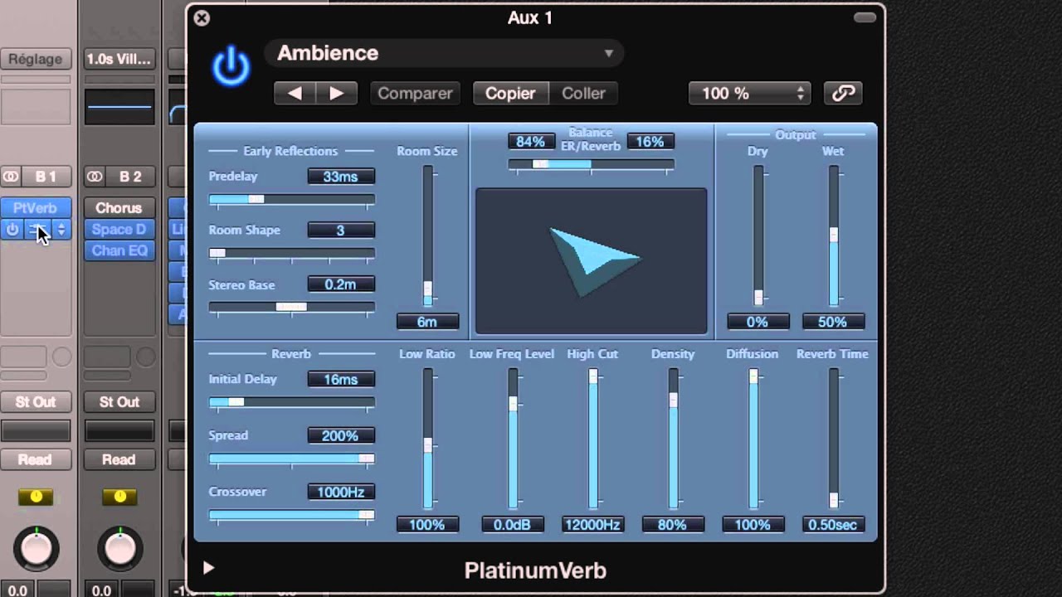This screenshot has width=1062, height=597.
Task: Click the second channel's pan knob
Action: pos(119,547)
